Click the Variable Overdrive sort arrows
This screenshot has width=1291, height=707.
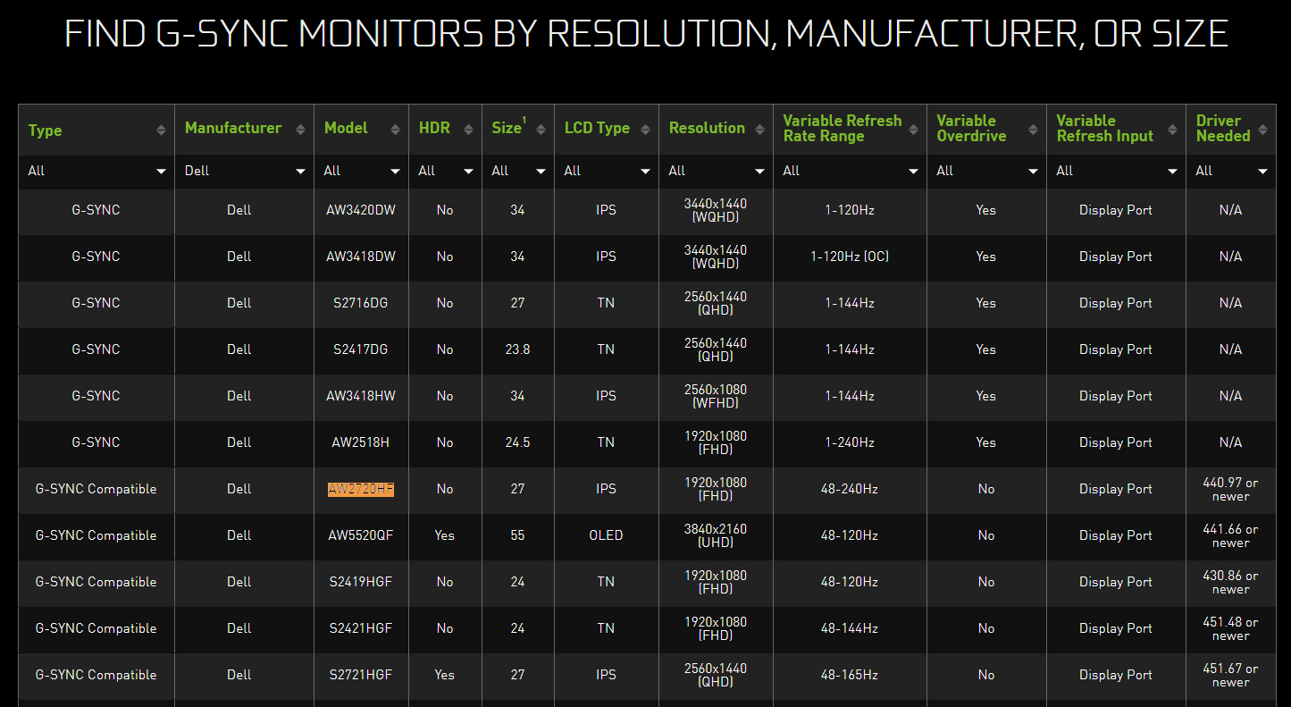click(1033, 130)
